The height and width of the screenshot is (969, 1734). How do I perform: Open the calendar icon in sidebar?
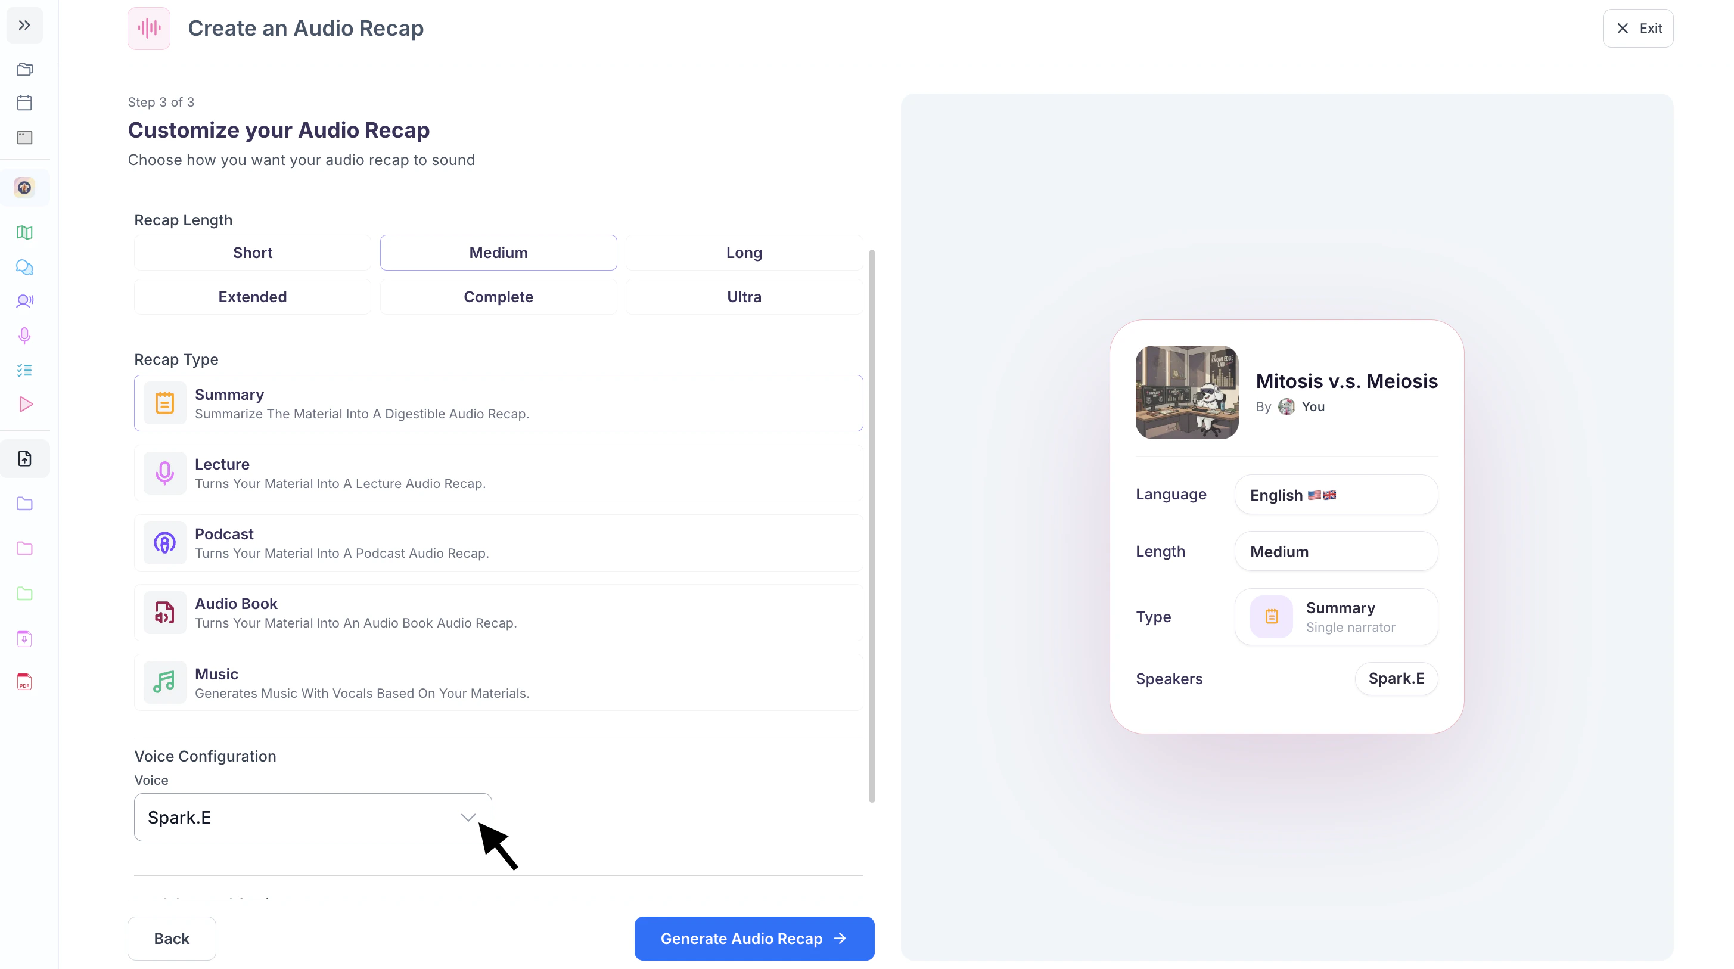pos(24,103)
